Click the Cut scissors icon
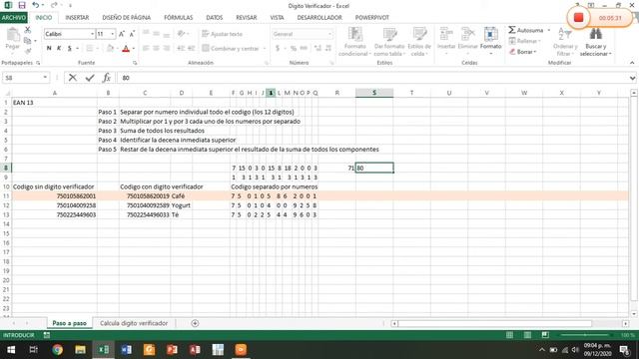639x359 pixels. tap(28, 30)
